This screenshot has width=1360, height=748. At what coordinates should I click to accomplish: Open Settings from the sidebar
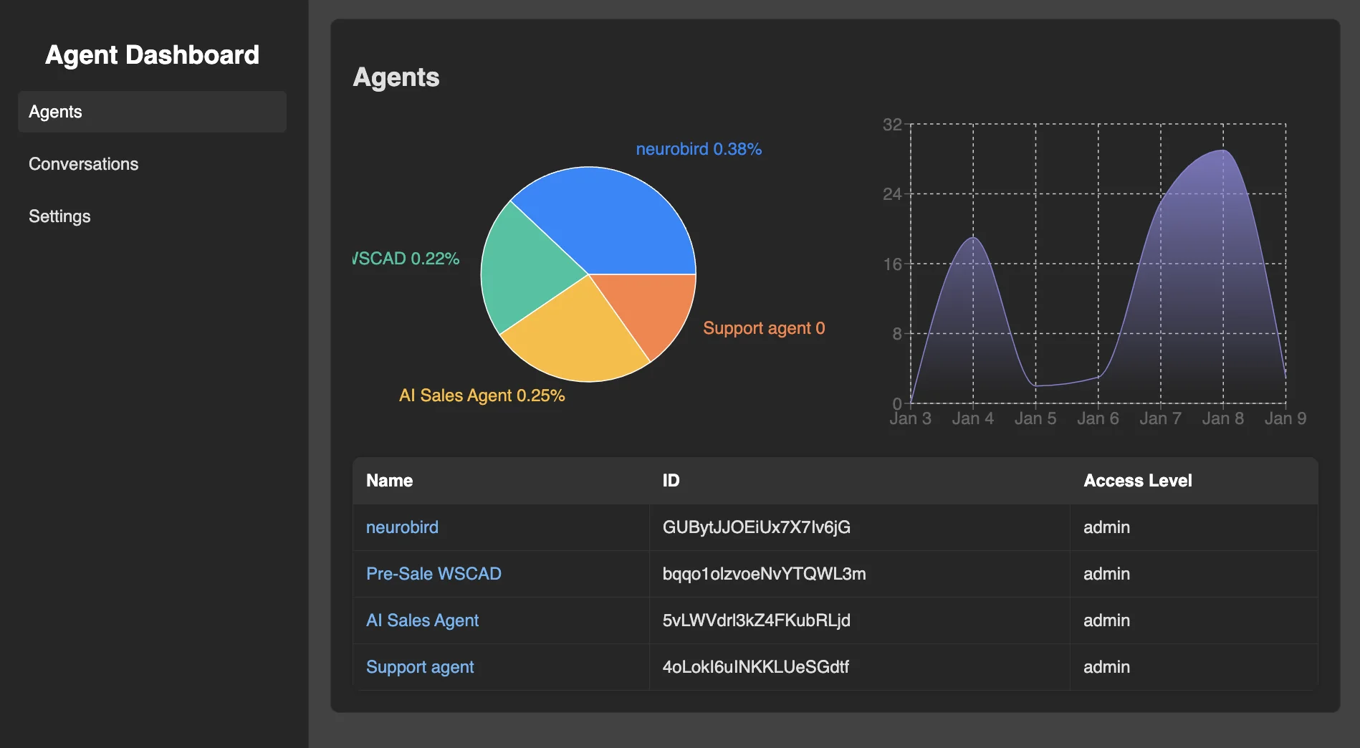[x=152, y=216]
